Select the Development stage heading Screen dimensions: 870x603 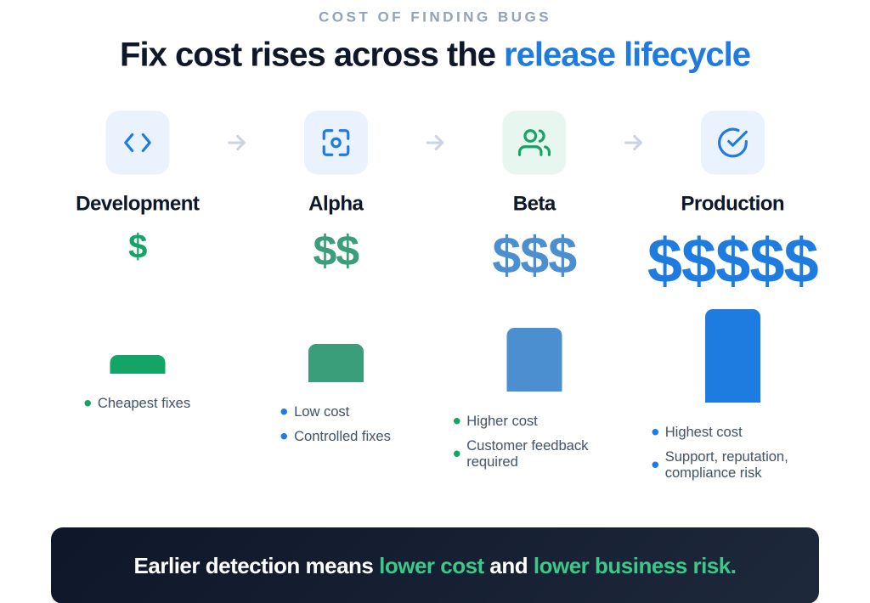[x=138, y=204]
